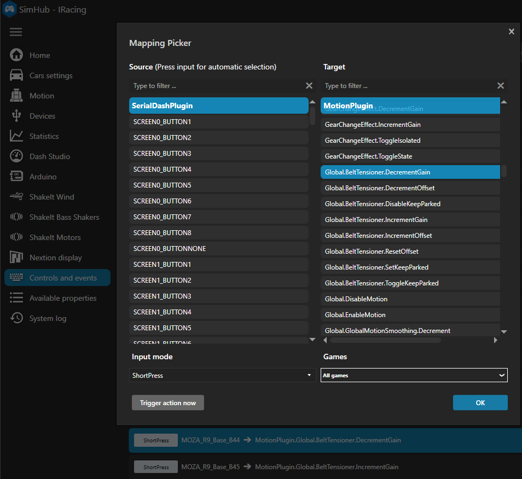Click the Home house icon in sidebar
522x479 pixels.
tap(16, 55)
